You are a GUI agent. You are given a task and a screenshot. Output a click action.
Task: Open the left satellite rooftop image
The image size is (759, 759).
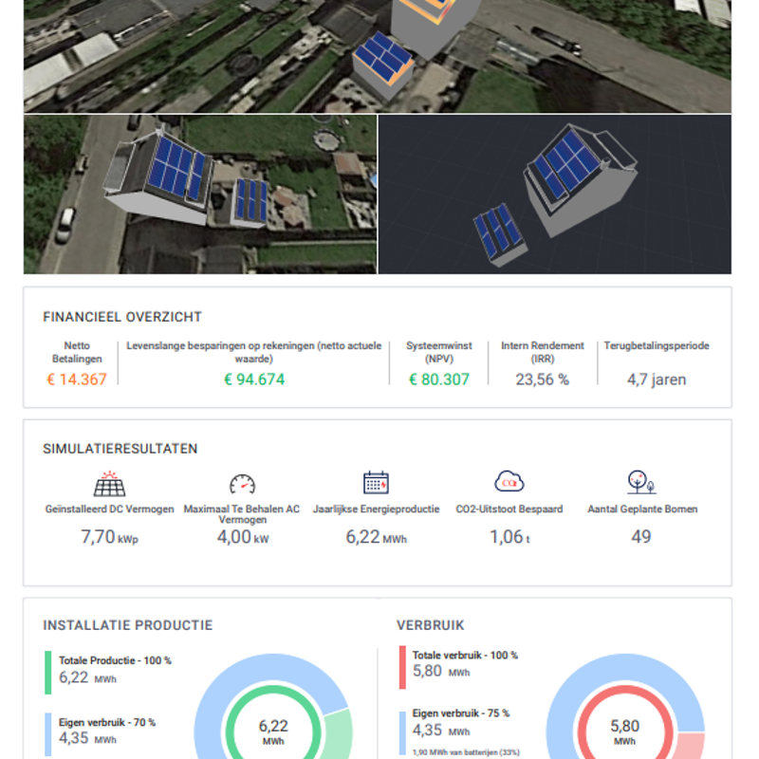point(200,194)
